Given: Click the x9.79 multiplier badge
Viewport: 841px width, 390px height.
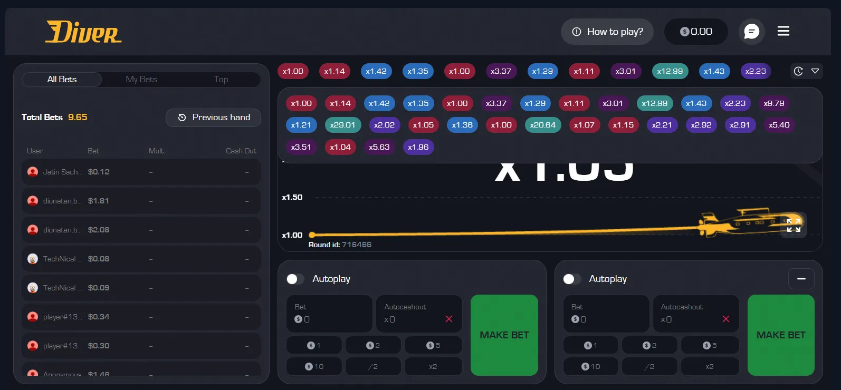Looking at the screenshot, I should click(774, 103).
